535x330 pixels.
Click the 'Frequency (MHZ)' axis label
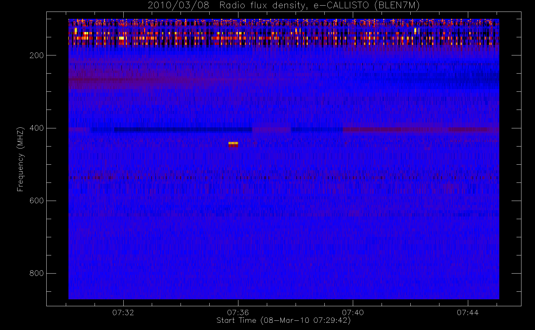coord(21,159)
